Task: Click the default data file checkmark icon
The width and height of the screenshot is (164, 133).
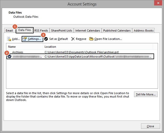Action: coord(10,56)
